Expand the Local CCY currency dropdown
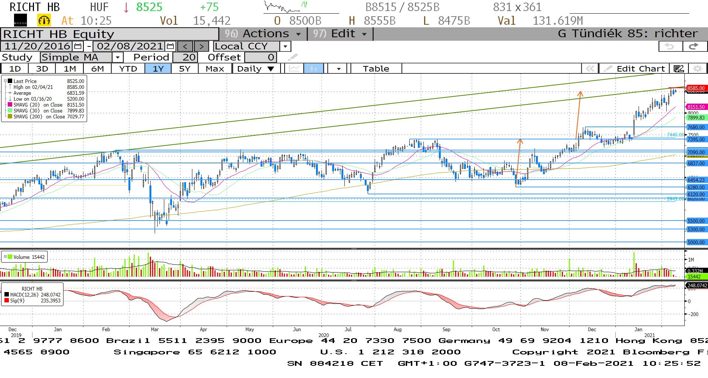 click(285, 46)
